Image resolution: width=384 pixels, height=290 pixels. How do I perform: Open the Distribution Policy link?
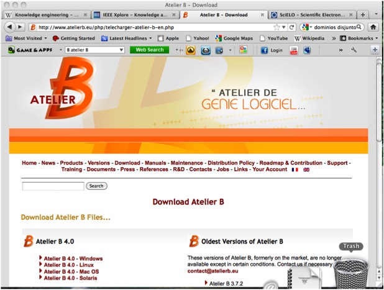tap(231, 163)
